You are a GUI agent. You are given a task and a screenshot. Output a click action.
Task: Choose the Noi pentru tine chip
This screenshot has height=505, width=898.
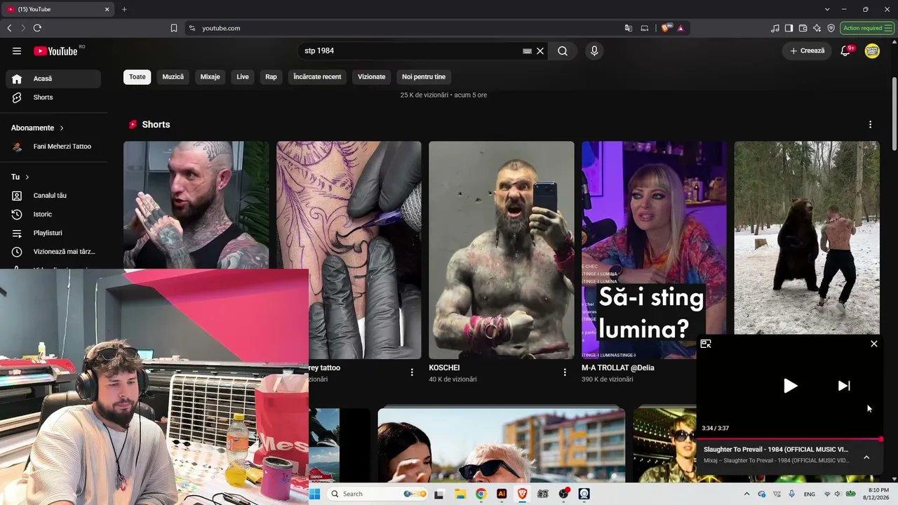(x=424, y=76)
